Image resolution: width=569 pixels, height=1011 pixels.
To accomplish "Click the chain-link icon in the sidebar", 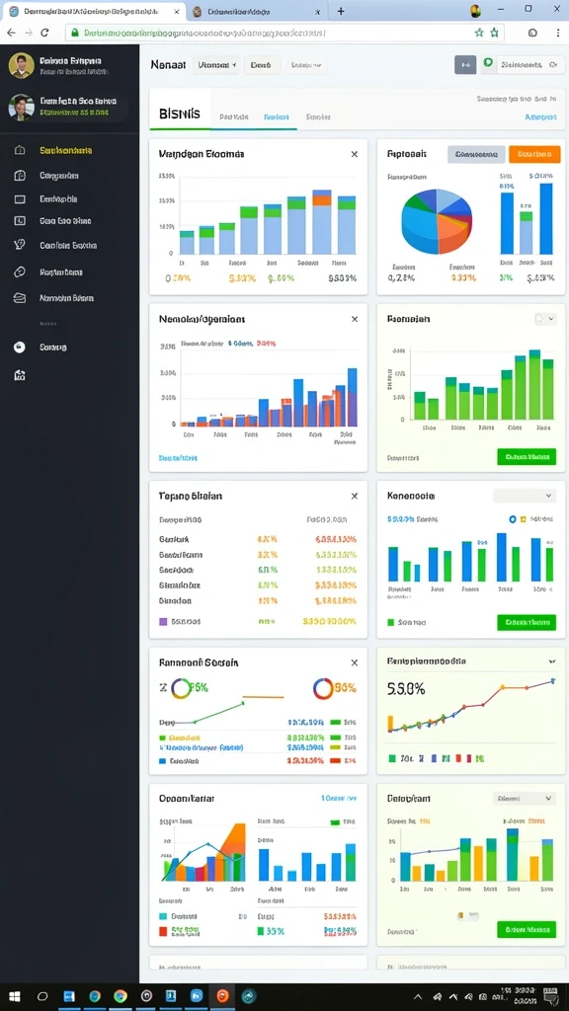I will 20,272.
